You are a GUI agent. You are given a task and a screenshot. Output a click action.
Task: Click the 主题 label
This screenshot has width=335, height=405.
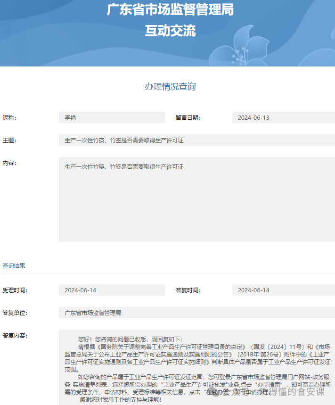pyautogui.click(x=9, y=141)
